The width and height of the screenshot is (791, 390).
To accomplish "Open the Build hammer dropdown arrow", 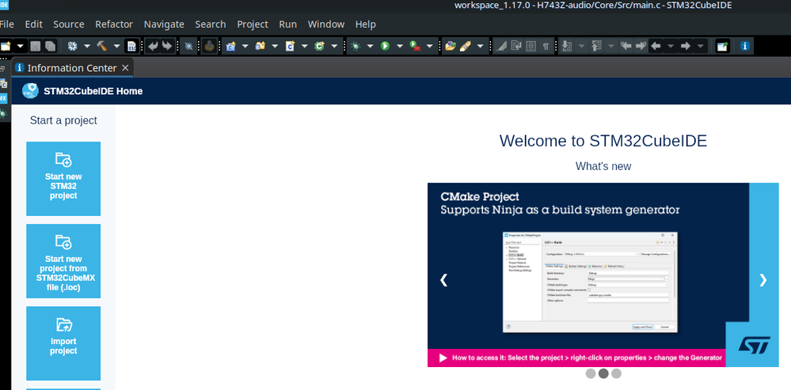I will click(116, 47).
